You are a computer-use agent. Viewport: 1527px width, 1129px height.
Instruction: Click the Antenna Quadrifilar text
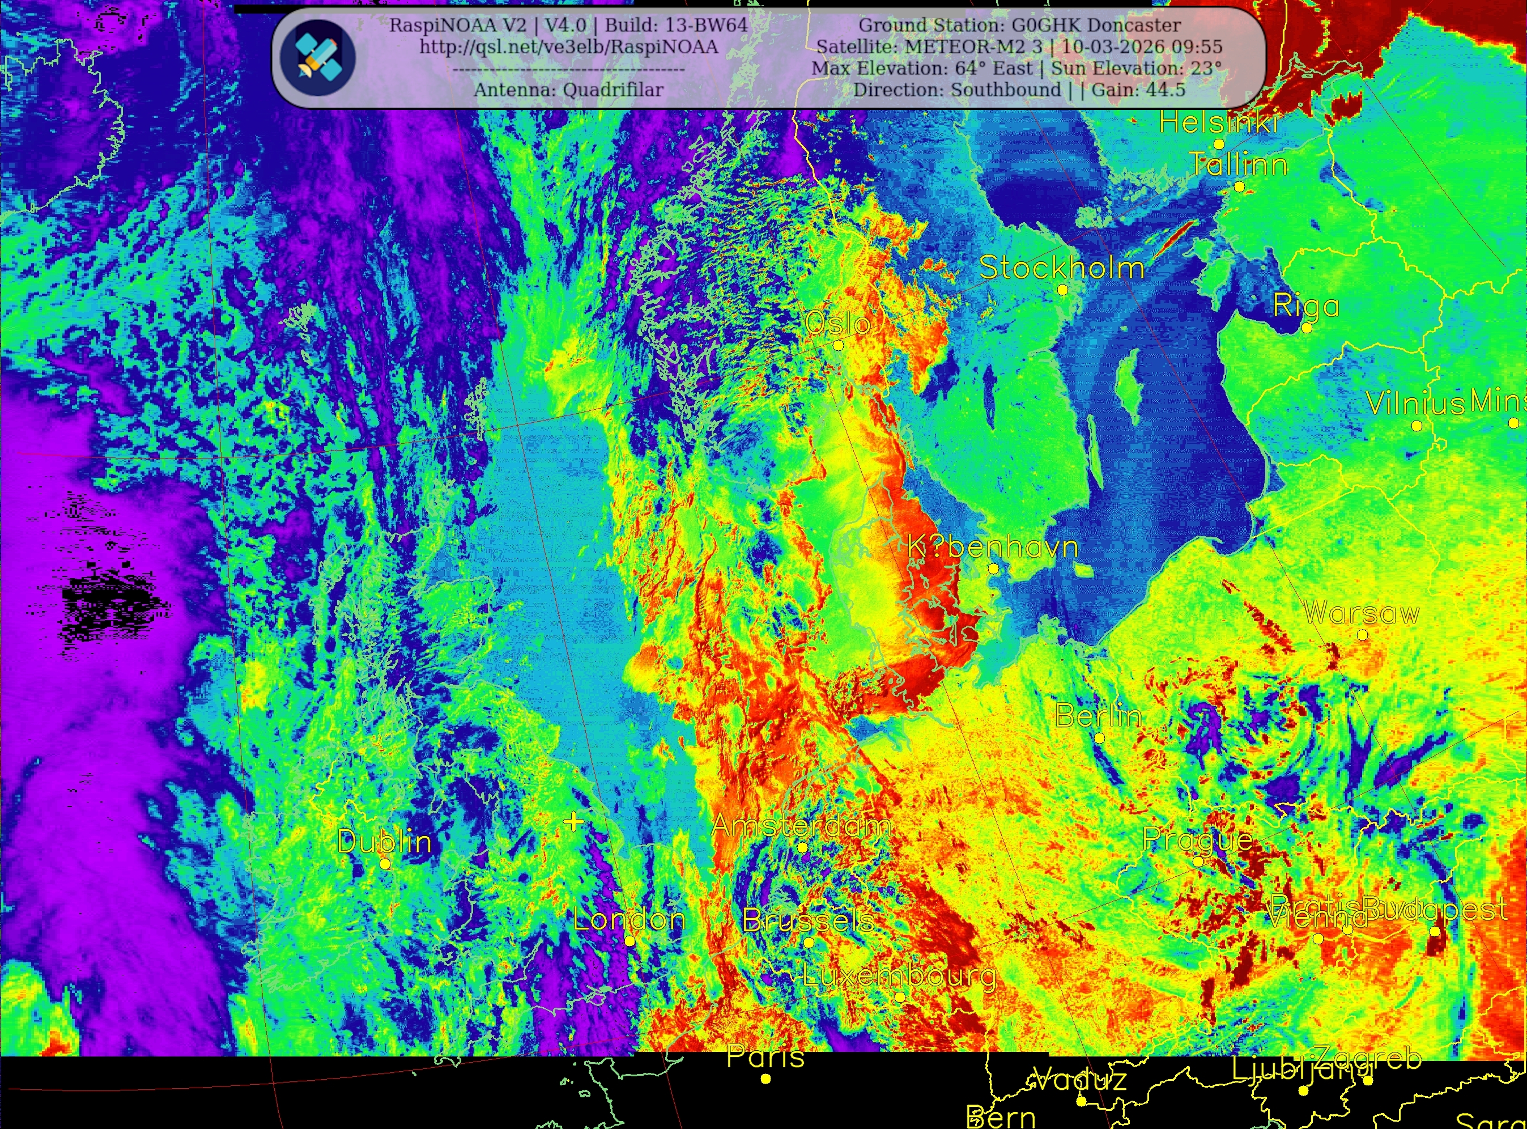click(568, 90)
